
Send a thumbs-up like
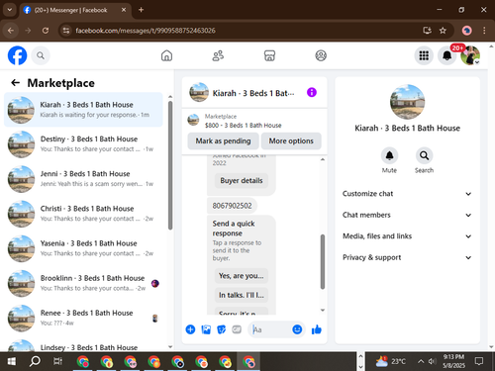[x=317, y=329]
